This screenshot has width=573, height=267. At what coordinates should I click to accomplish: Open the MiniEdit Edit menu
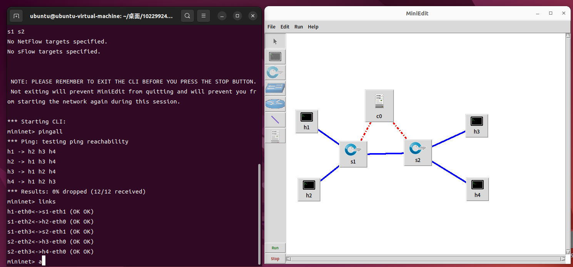(x=285, y=27)
